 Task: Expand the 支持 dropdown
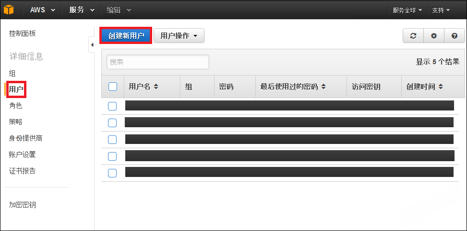click(x=441, y=10)
